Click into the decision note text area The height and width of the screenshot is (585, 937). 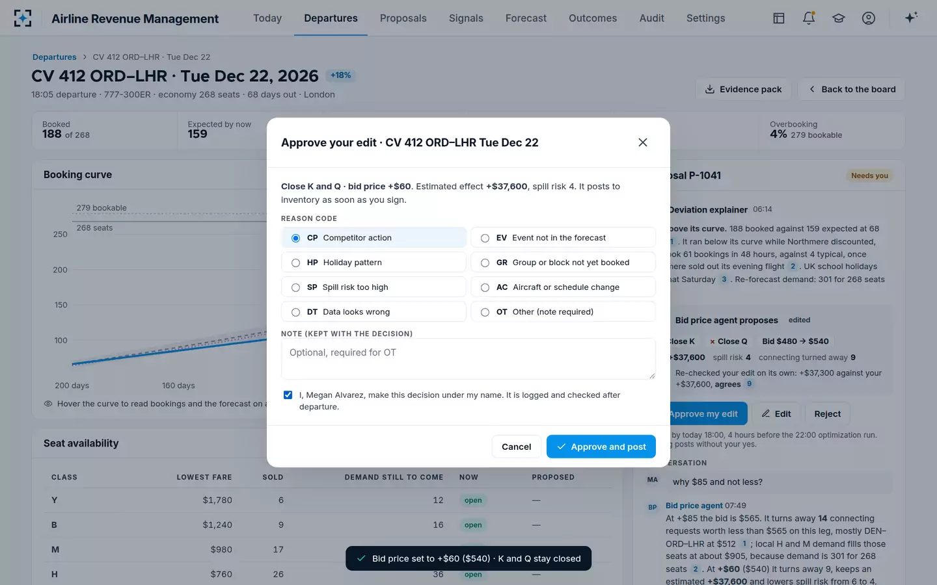[x=468, y=359]
